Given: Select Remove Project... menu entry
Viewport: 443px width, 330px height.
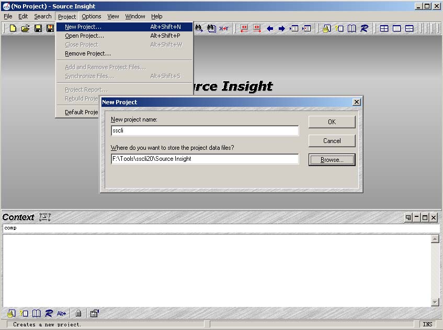Looking at the screenshot, I should tap(124, 53).
